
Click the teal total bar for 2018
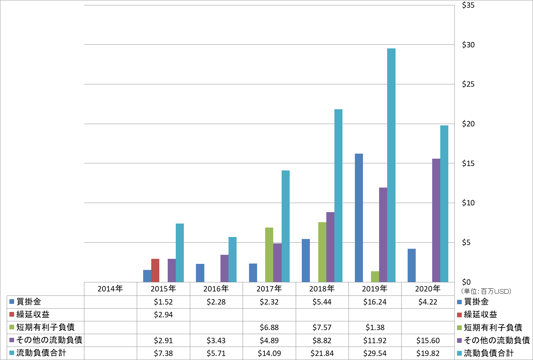coord(338,196)
